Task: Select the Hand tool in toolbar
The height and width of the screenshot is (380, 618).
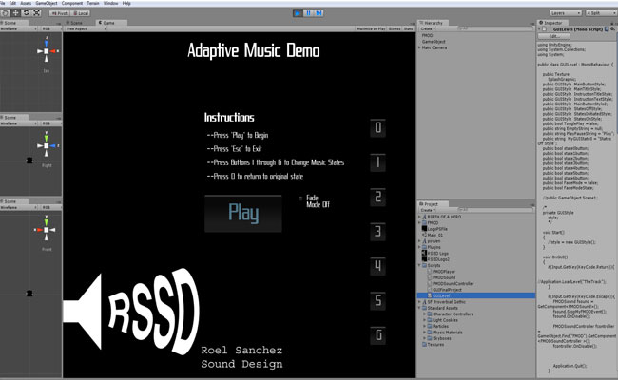Action: point(6,13)
